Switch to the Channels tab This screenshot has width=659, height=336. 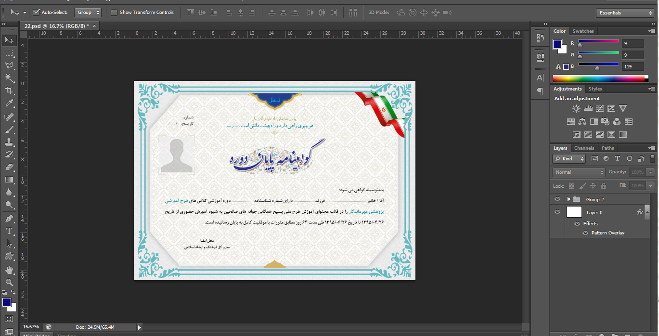click(x=584, y=148)
